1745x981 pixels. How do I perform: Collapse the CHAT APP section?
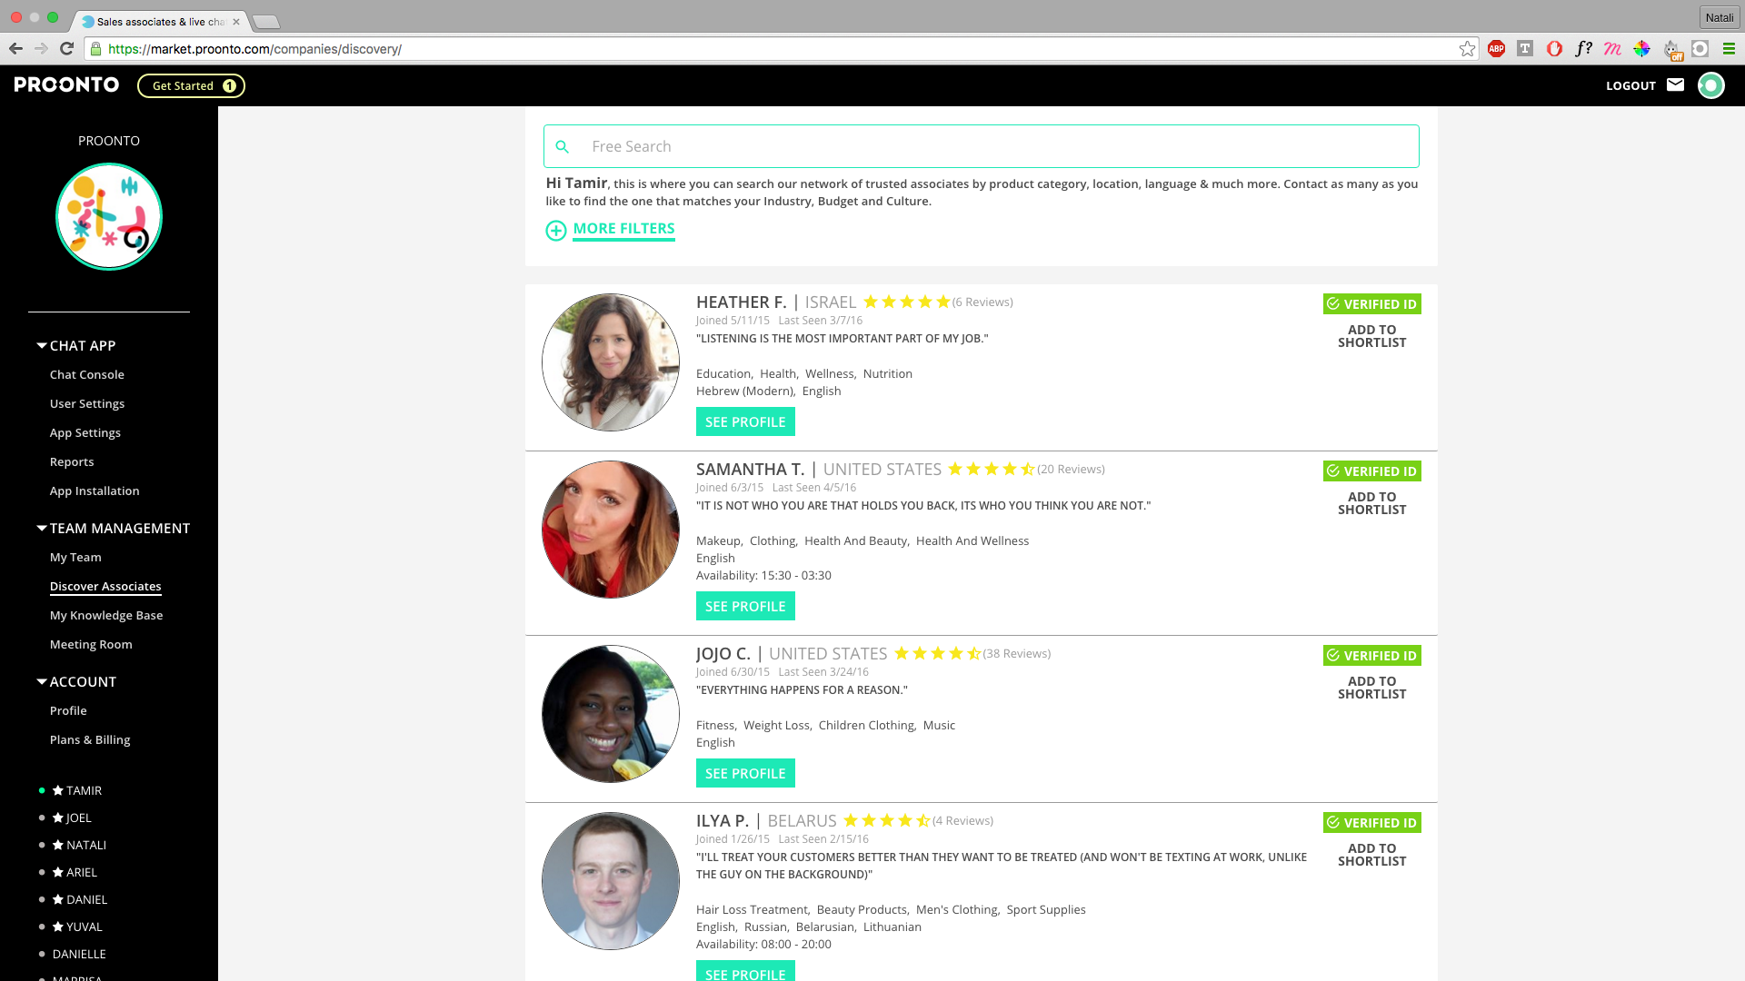tap(40, 345)
